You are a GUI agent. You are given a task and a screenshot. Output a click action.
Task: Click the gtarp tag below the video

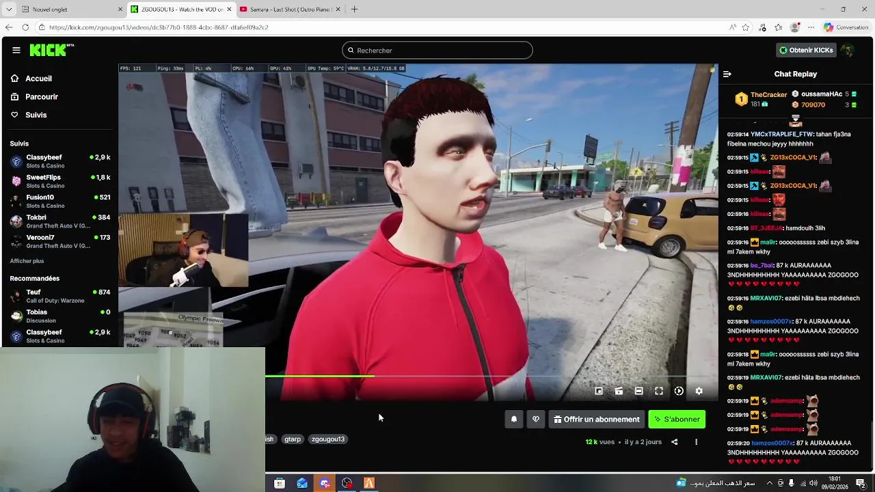(293, 439)
